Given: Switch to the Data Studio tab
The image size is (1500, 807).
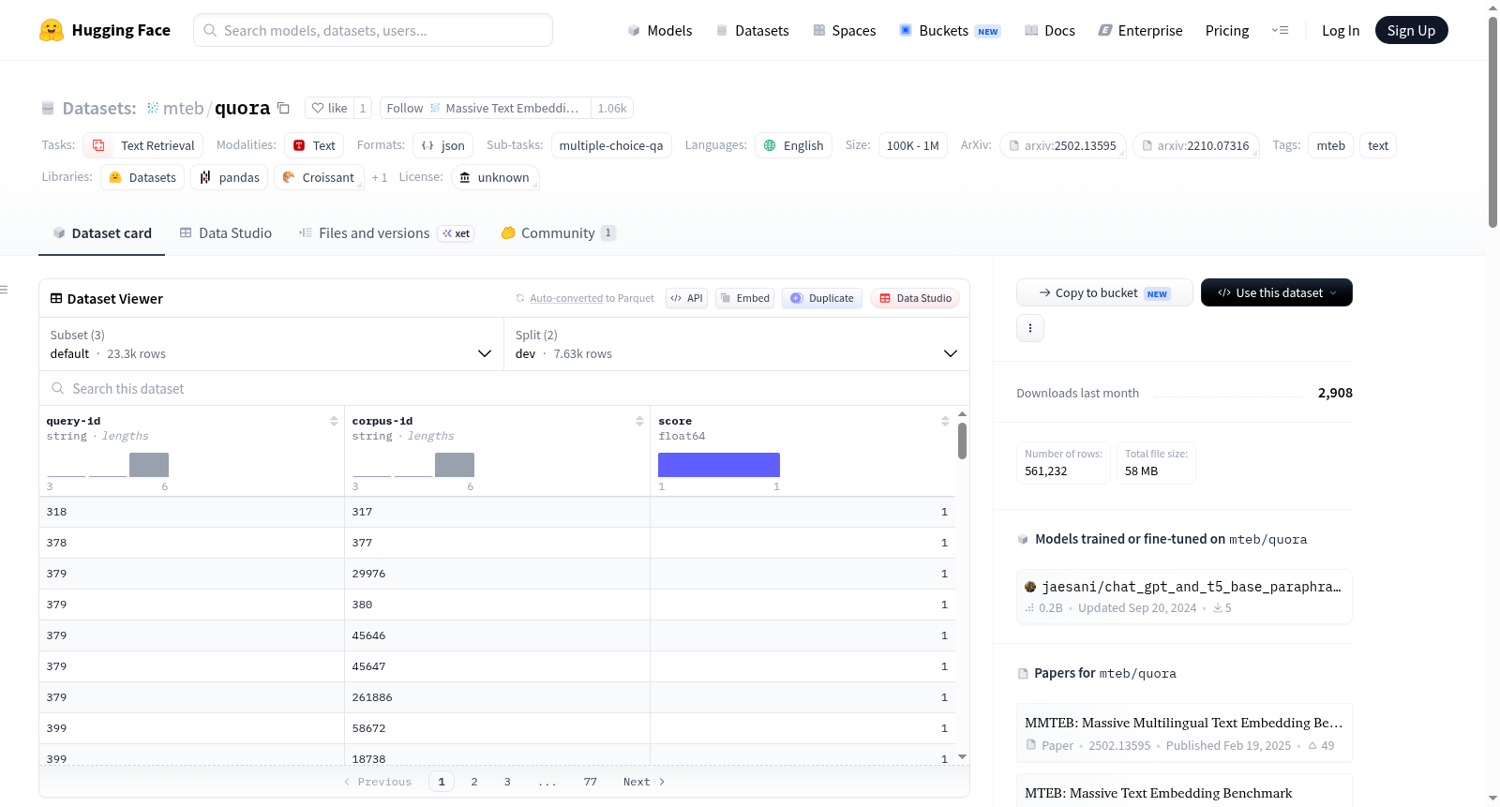Looking at the screenshot, I should pos(226,232).
